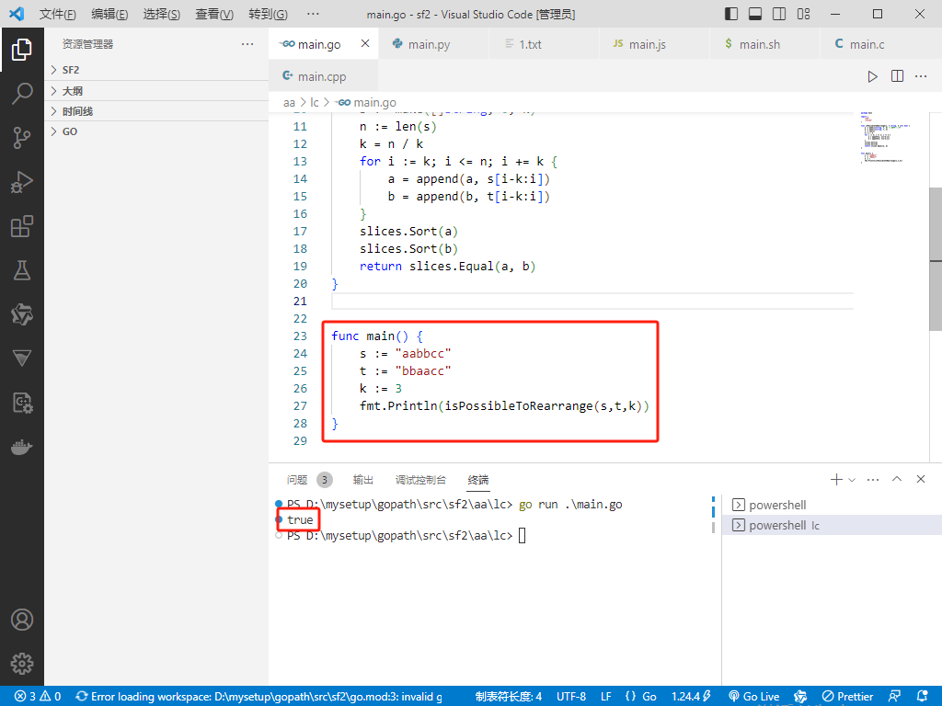Select the powershell lc terminal entry
Viewport: 942px width, 706px height.
pos(832,525)
